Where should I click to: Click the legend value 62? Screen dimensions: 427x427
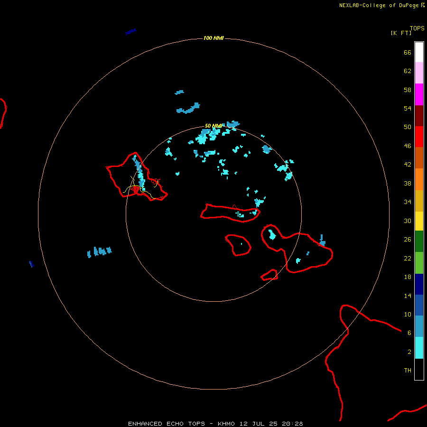[x=408, y=71]
